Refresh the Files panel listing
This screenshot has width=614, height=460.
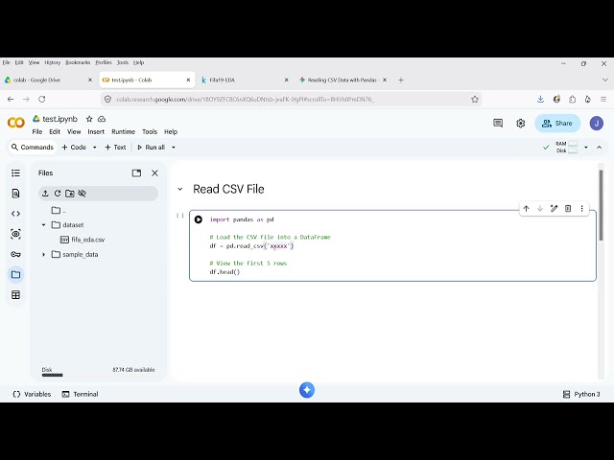(x=58, y=194)
